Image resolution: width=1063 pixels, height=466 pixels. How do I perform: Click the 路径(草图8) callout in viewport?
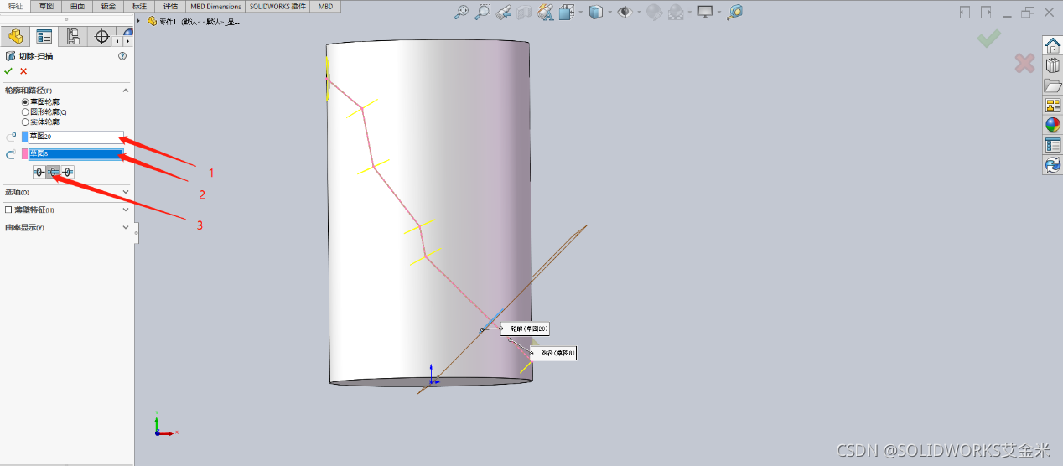(x=553, y=354)
